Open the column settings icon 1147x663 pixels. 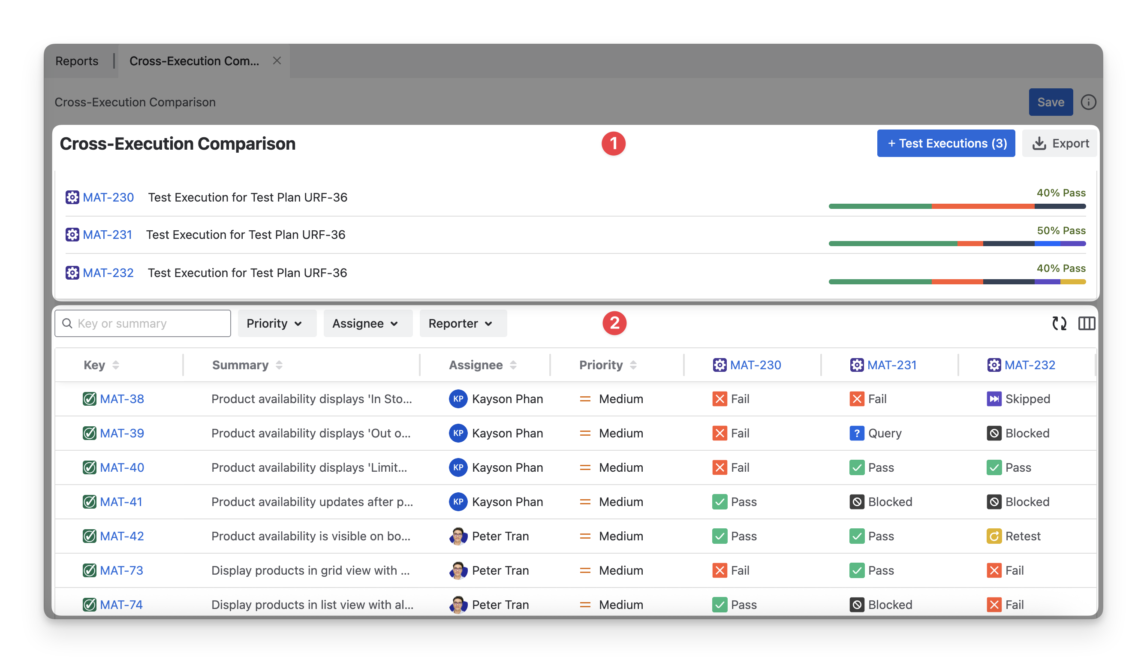click(1087, 323)
